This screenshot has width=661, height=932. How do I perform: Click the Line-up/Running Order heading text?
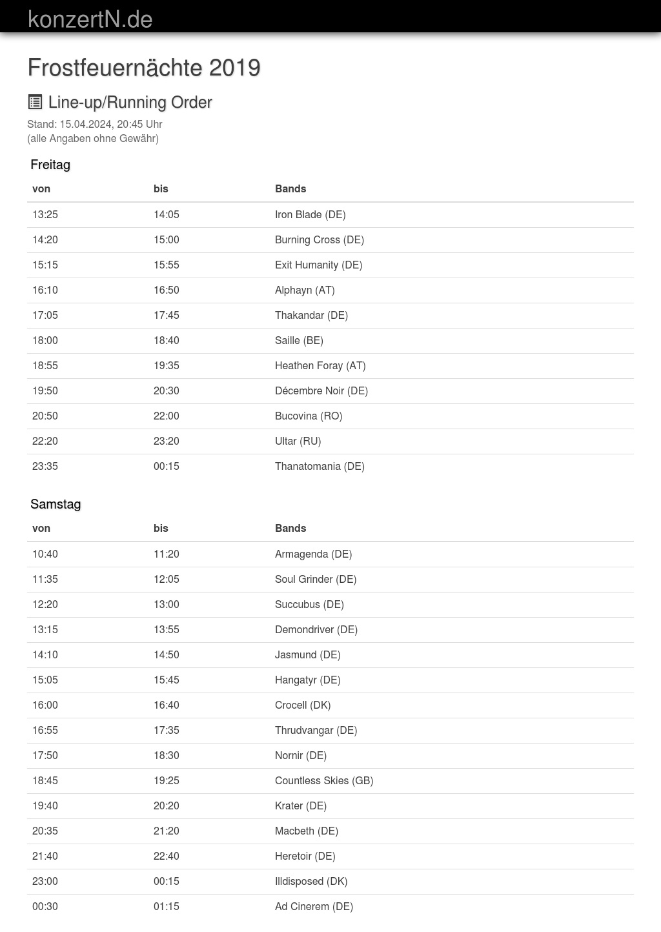(x=130, y=102)
